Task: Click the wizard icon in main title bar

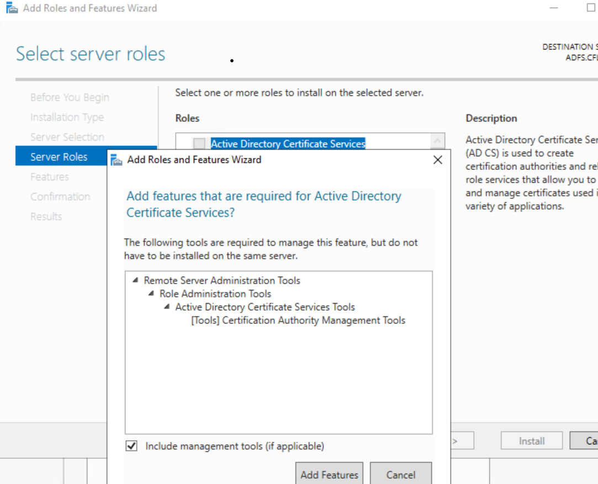Action: point(12,8)
